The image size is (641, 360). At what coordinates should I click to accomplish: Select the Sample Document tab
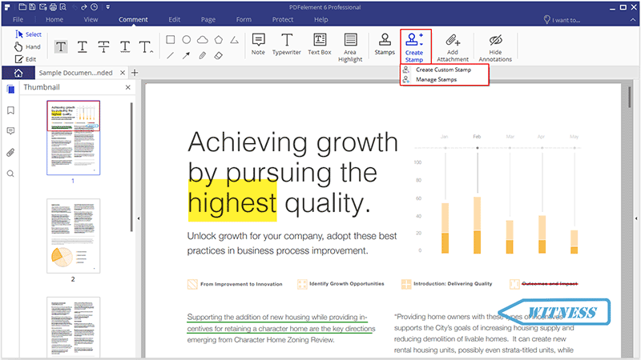pyautogui.click(x=75, y=73)
